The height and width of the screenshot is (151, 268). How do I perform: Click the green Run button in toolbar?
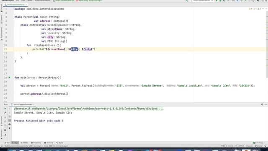coord(216,1)
